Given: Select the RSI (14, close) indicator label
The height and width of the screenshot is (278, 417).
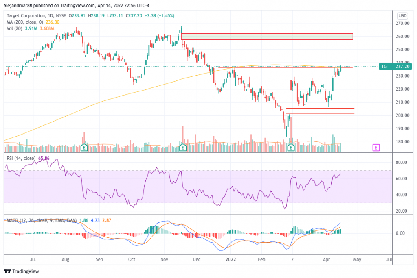Looking at the screenshot, I should pyautogui.click(x=21, y=158).
